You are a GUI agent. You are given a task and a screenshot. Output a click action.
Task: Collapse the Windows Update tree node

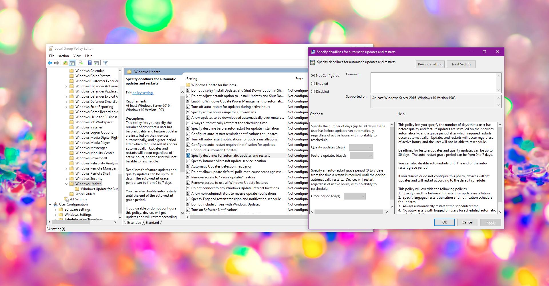(x=66, y=184)
